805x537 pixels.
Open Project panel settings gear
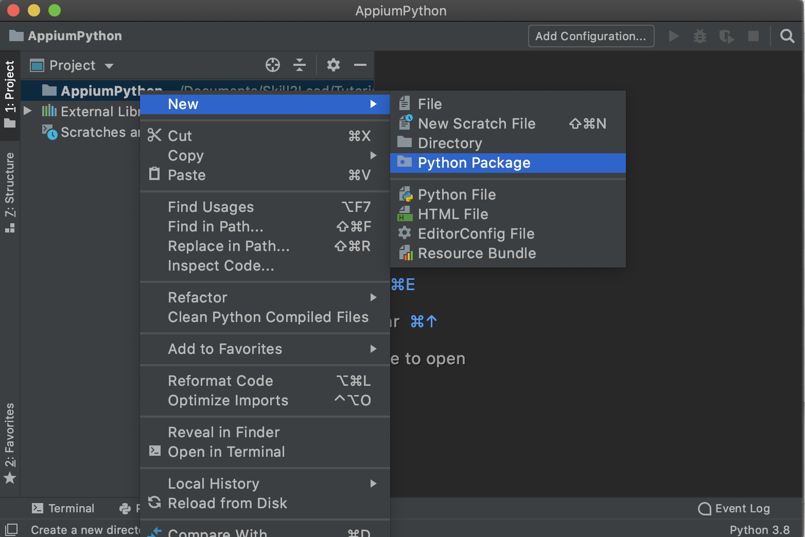coord(333,65)
